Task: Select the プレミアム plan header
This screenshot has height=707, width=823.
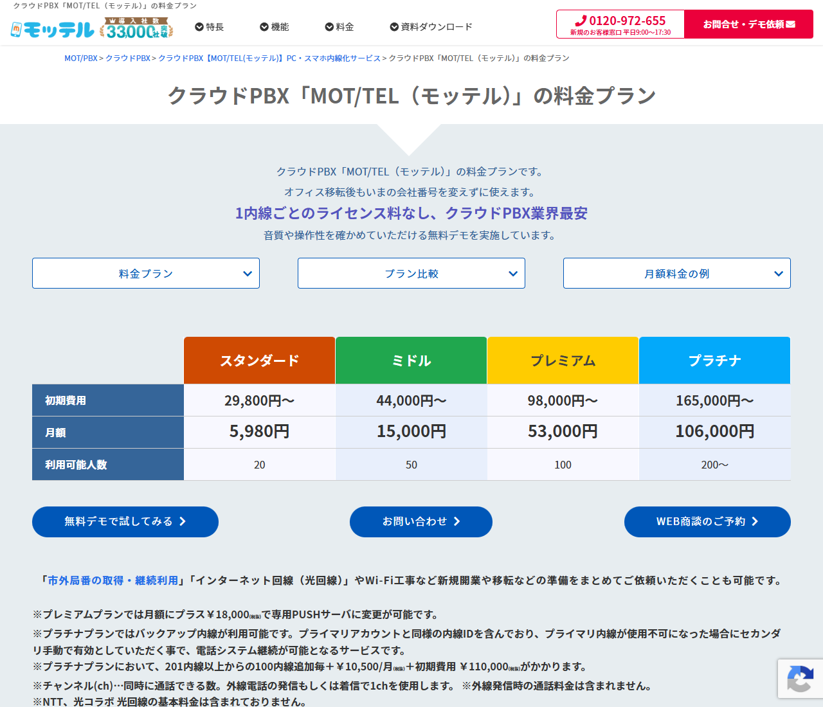Action: (563, 361)
